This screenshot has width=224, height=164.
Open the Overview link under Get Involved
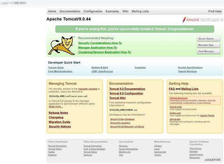coord(123,146)
